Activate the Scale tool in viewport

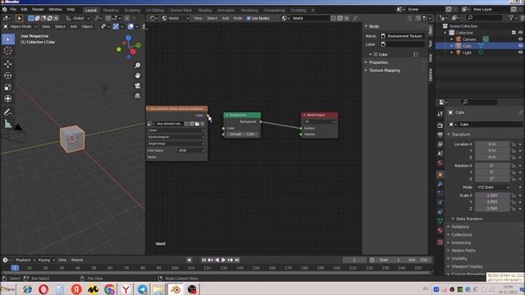[x=8, y=88]
